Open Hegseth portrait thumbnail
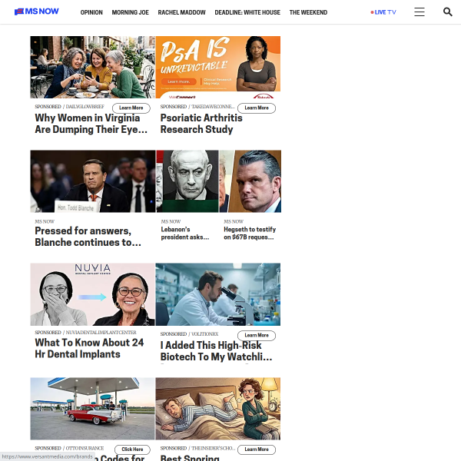Image resolution: width=461 pixels, height=461 pixels. pyautogui.click(x=250, y=181)
